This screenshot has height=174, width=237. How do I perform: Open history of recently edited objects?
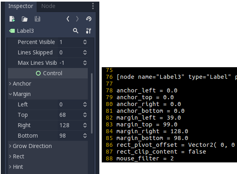[x=89, y=19]
